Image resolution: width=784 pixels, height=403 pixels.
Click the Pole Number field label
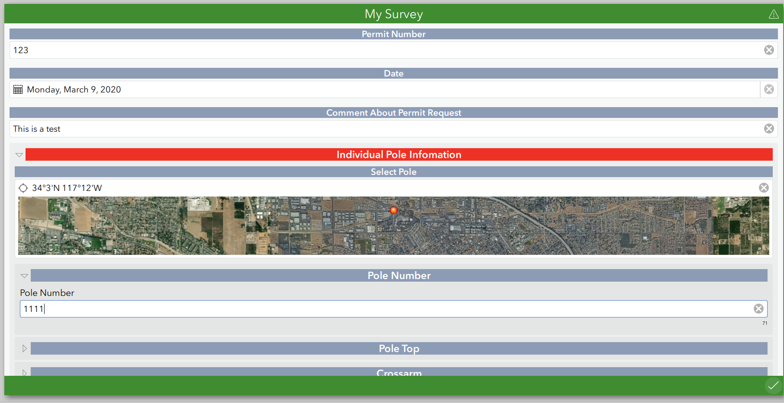(x=47, y=293)
